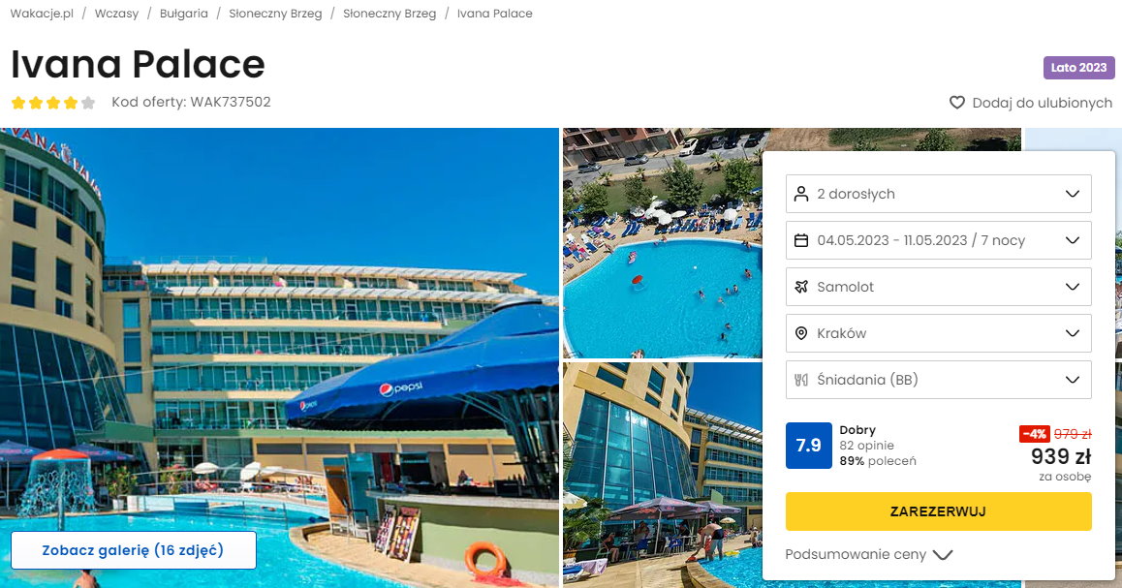1122x588 pixels.
Task: Click the 7.9 rating score badge
Action: [809, 446]
